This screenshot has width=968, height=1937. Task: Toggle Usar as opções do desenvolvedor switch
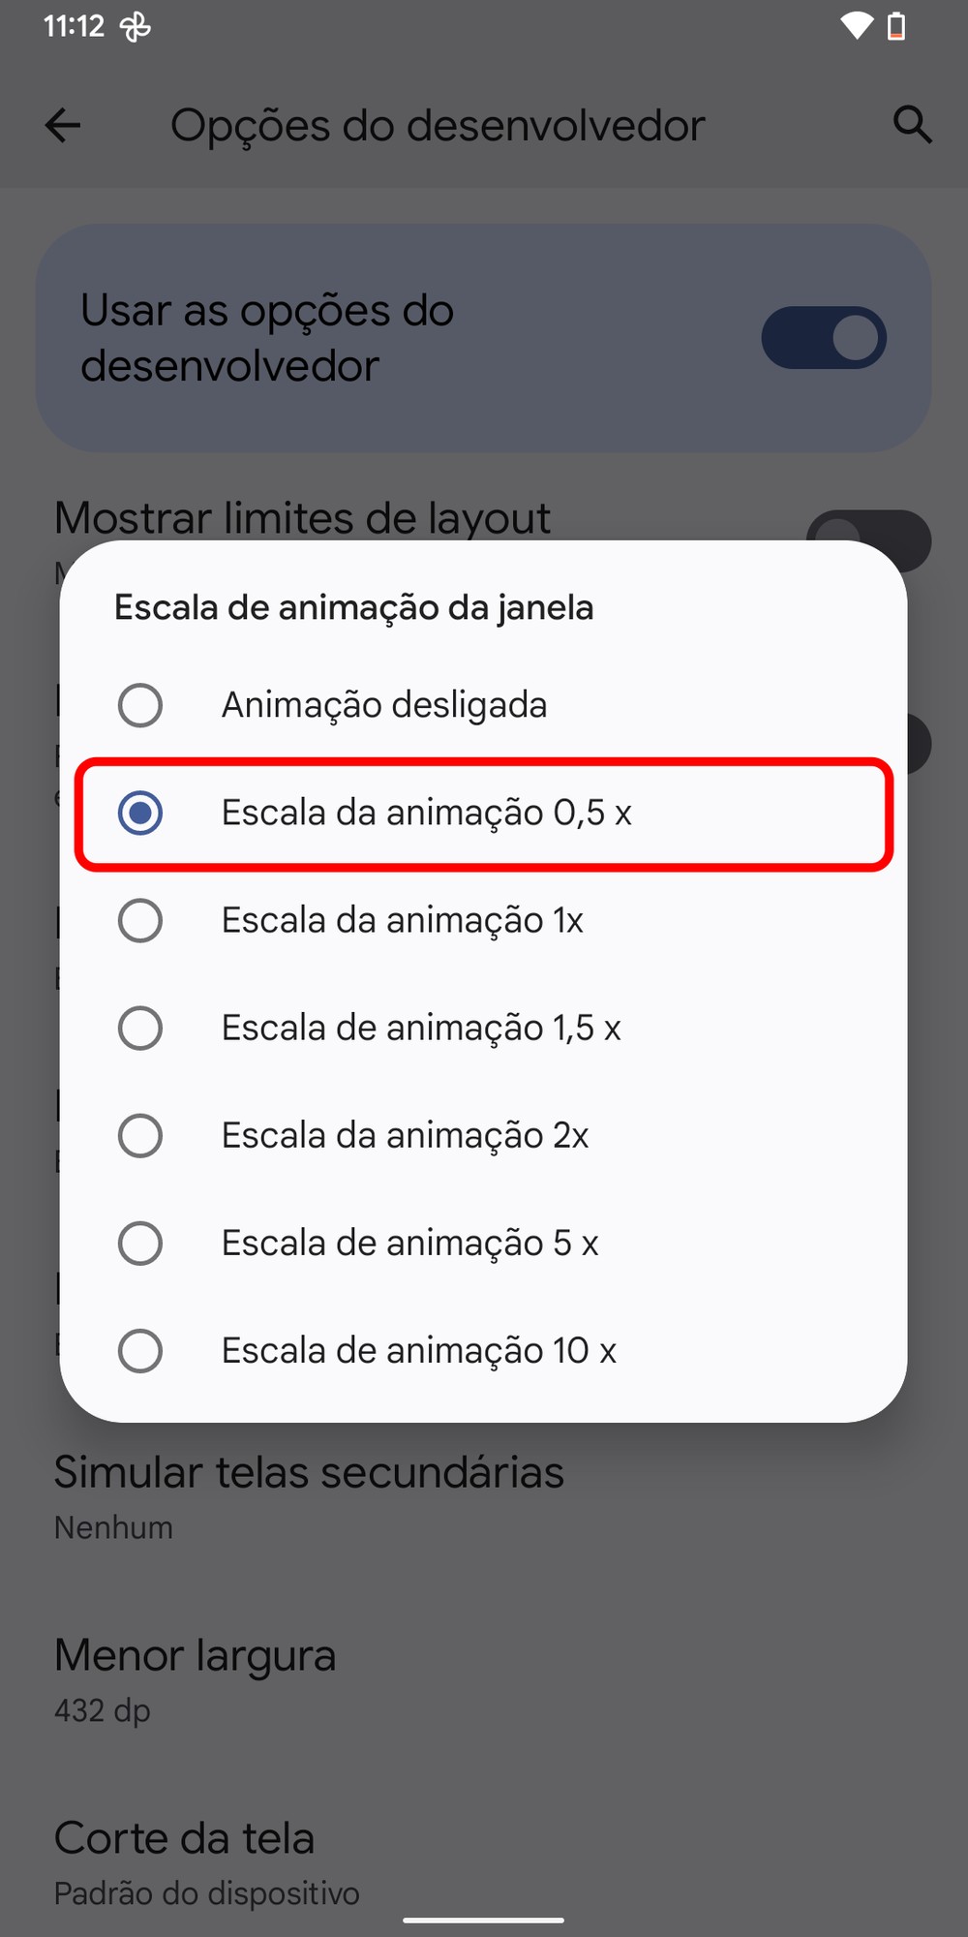coord(824,338)
